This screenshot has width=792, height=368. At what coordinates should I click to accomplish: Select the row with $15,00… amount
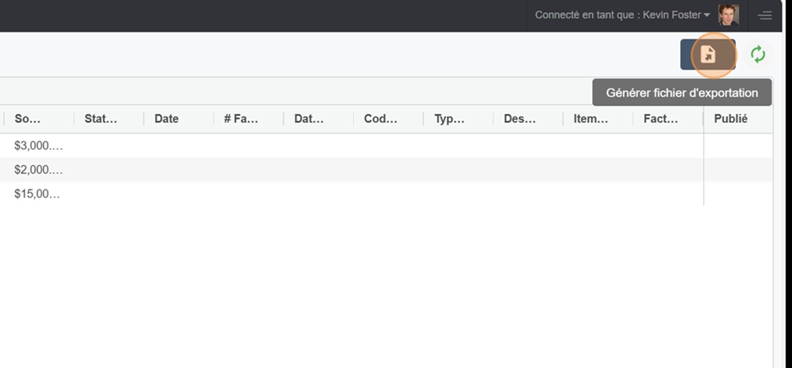pyautogui.click(x=386, y=194)
